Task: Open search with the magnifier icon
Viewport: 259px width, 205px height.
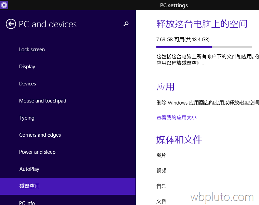Action: 126,24
